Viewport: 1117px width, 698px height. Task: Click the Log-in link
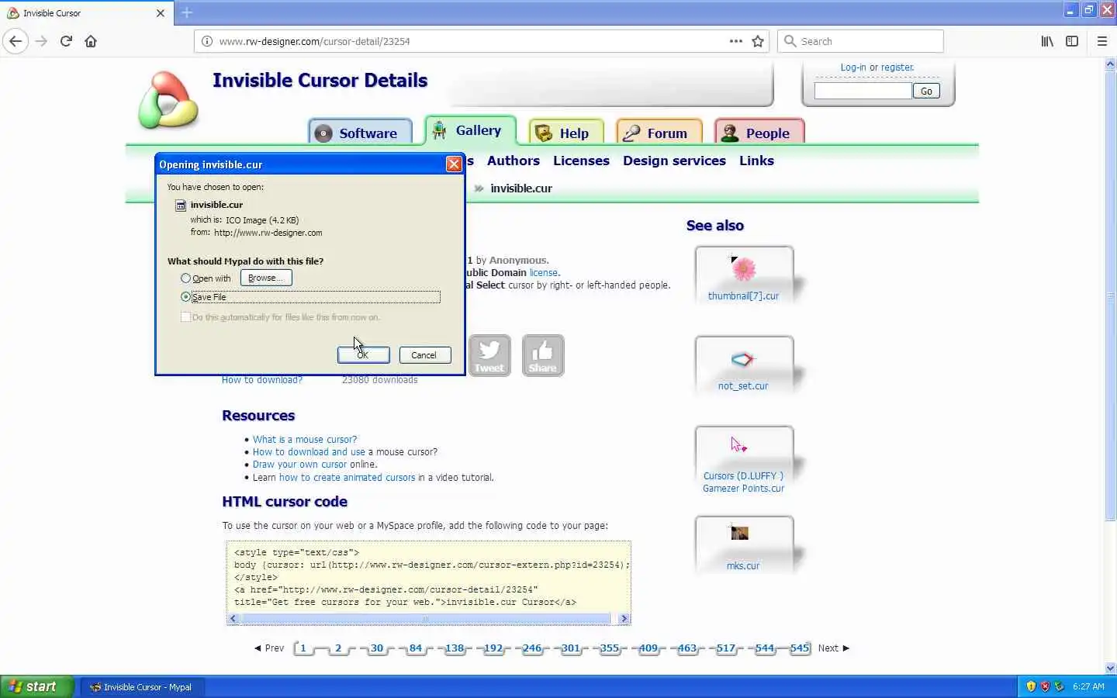(852, 67)
